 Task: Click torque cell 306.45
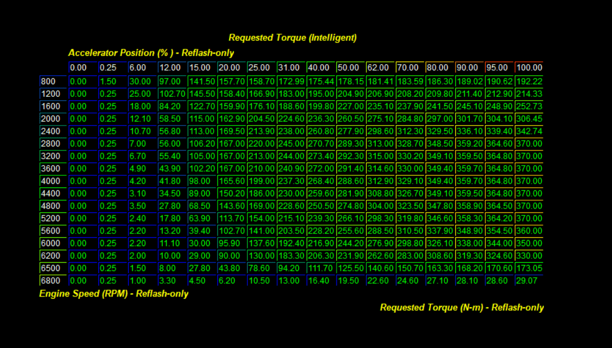(529, 118)
